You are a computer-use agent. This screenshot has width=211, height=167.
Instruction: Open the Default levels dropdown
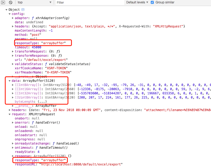coord(137,2)
